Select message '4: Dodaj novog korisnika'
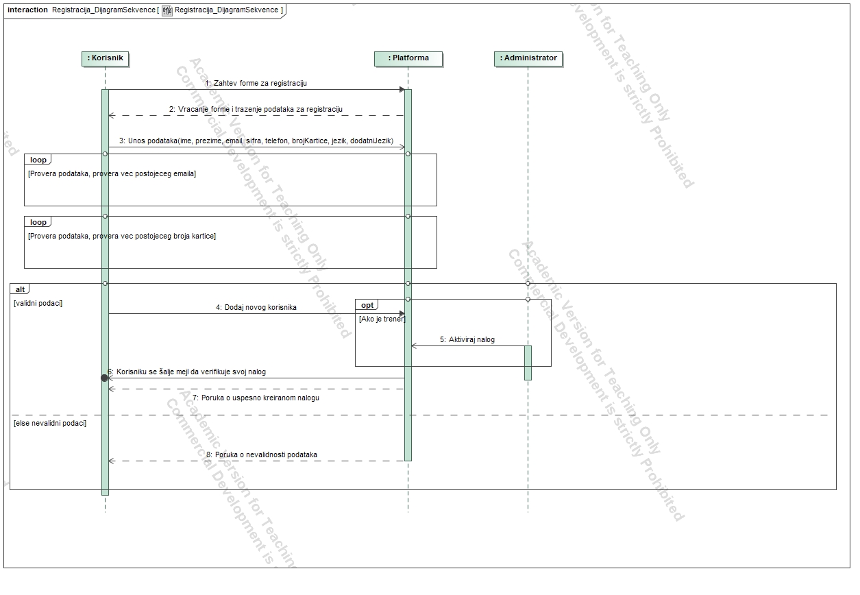This screenshot has height=595, width=860. click(x=256, y=308)
